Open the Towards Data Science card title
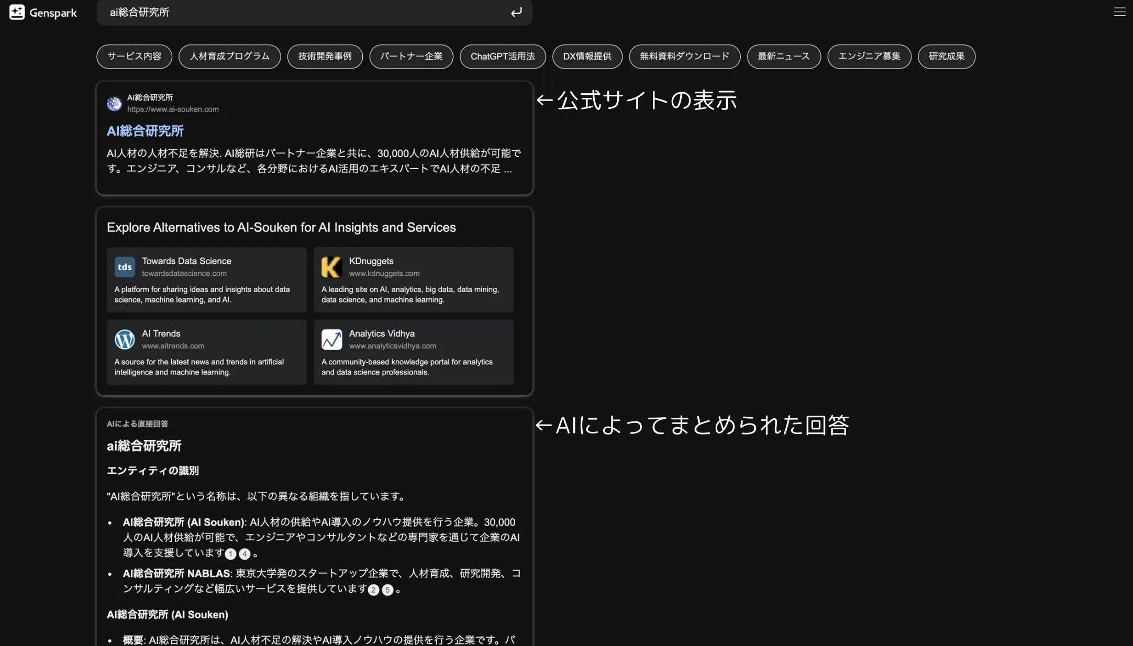The width and height of the screenshot is (1133, 646). click(186, 261)
